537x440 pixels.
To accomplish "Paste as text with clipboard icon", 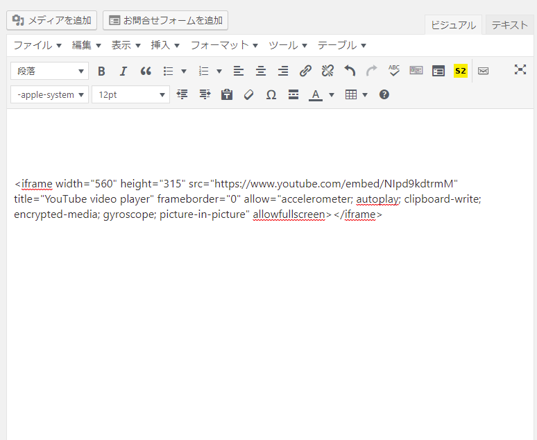I will click(227, 94).
